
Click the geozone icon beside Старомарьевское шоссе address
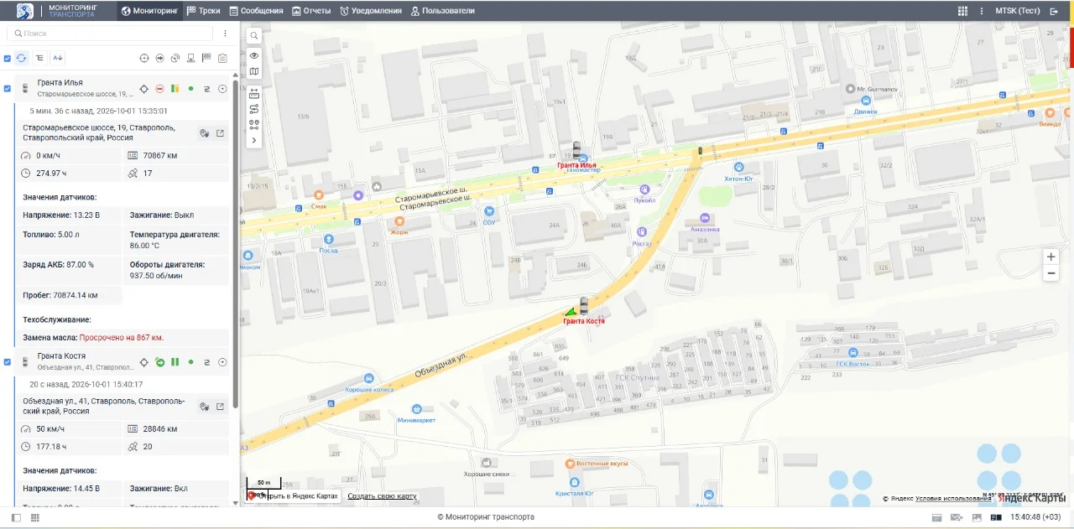coord(204,132)
